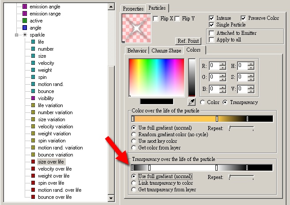Screen dimensions: 290x205
Task: Decrease the V value with stepper arrow
Action: (251, 91)
